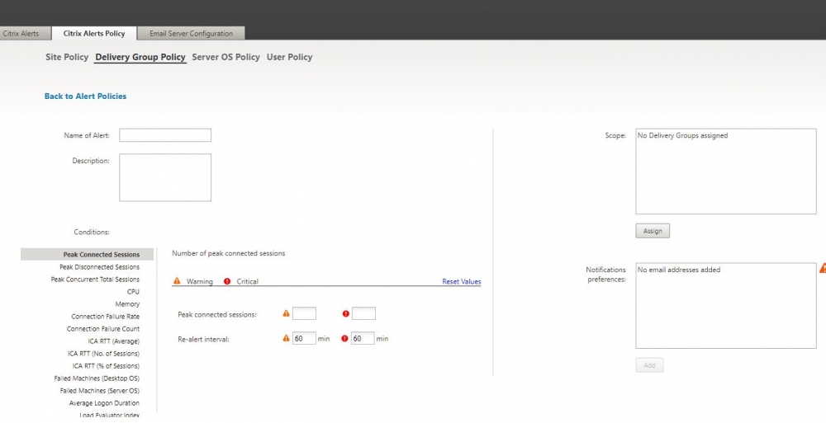826x423 pixels.
Task: Click the Notifications preferences email box
Action: 726,306
